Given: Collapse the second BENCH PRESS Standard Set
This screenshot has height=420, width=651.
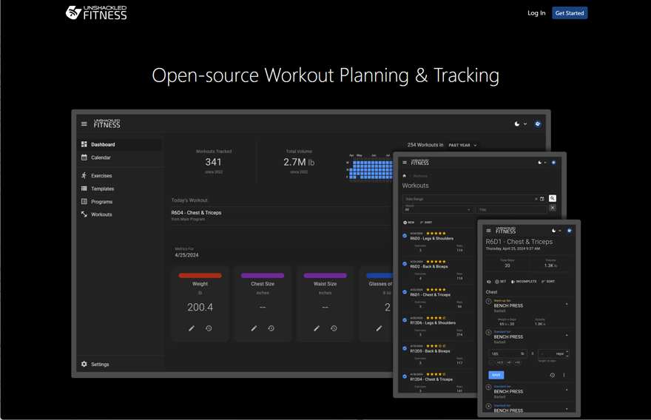Looking at the screenshot, I should tap(567, 335).
